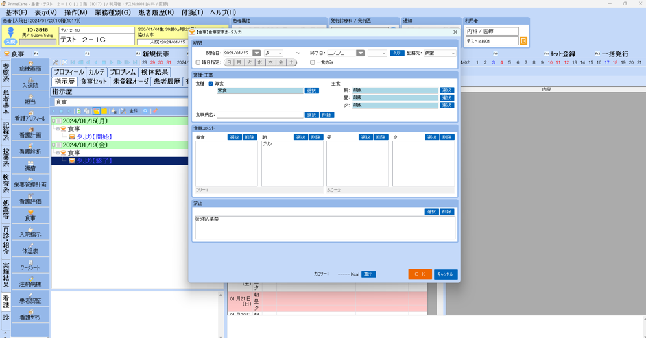Image resolution: width=646 pixels, height=338 pixels.
Task: Open 患者認証 in the sidebar
Action: (x=30, y=298)
